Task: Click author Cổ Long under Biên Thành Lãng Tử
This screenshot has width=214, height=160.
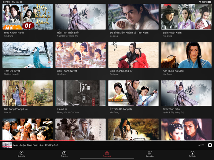Action: 114,74
